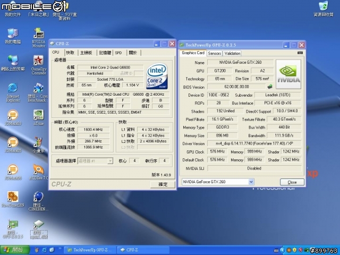
Task: Switch to the 快取 tab in CPU-Z
Action: pyautogui.click(x=70, y=53)
